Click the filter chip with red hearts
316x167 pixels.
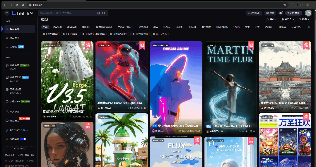(93, 34)
